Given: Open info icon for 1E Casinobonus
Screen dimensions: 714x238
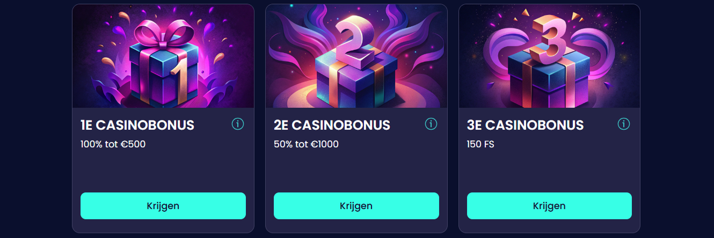Looking at the screenshot, I should pyautogui.click(x=238, y=124).
